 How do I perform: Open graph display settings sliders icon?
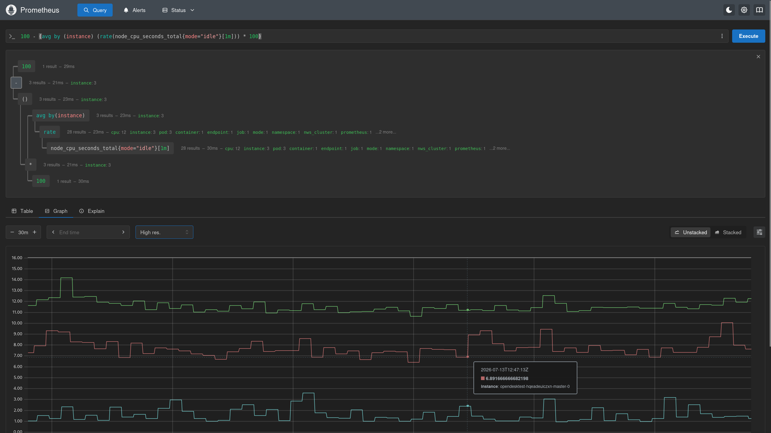pos(759,232)
